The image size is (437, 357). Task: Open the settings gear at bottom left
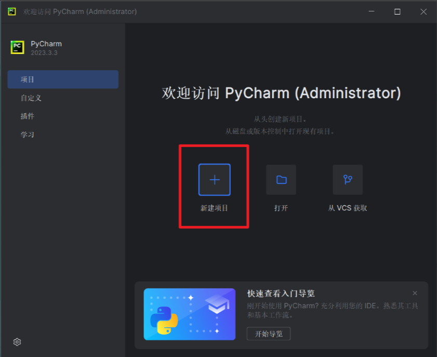pyautogui.click(x=17, y=342)
